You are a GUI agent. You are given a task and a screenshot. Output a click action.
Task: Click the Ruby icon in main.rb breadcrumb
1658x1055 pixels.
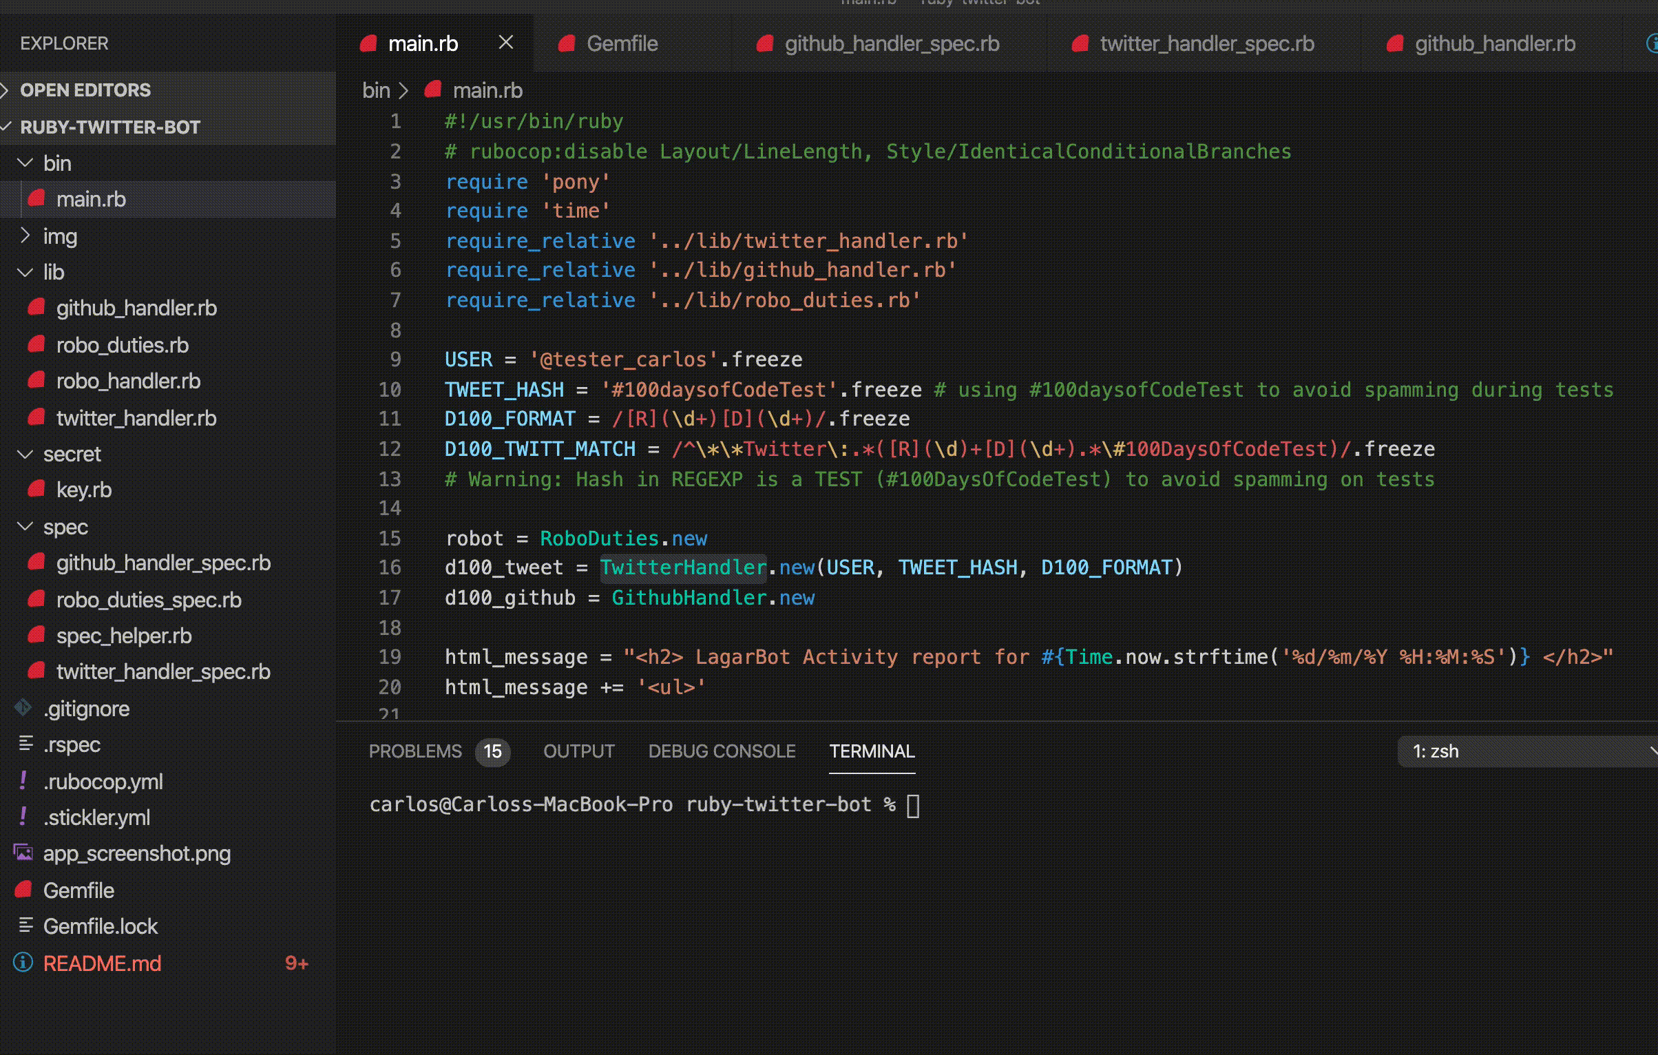coord(433,90)
